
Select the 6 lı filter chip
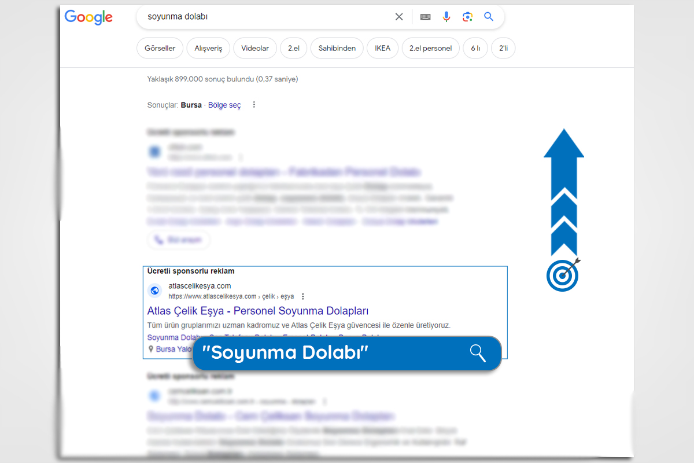[x=475, y=48]
